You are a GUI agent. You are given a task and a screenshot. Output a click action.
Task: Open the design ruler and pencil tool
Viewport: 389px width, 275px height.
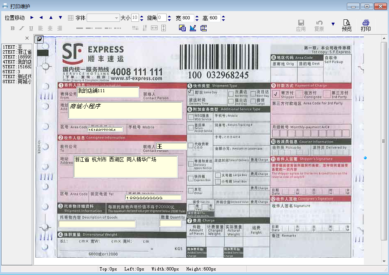[193, 28]
